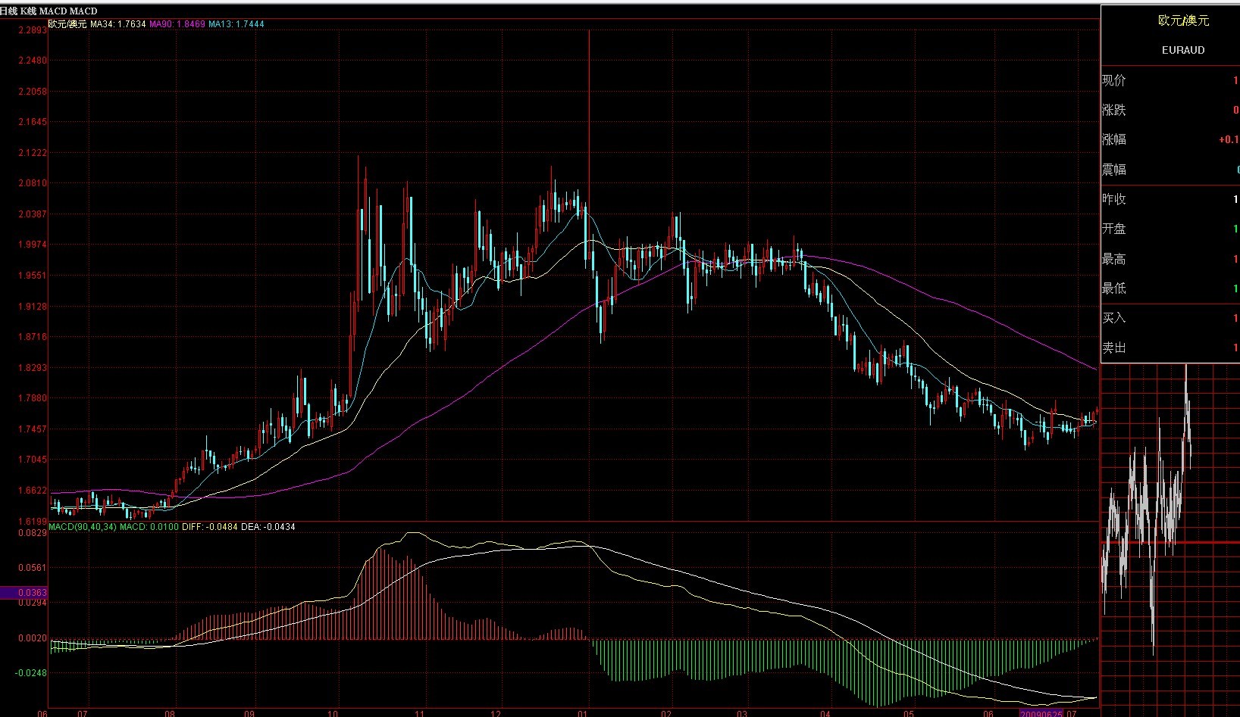The image size is (1240, 717).
Task: Click the 0.0294 MACD axis label
Action: point(33,603)
